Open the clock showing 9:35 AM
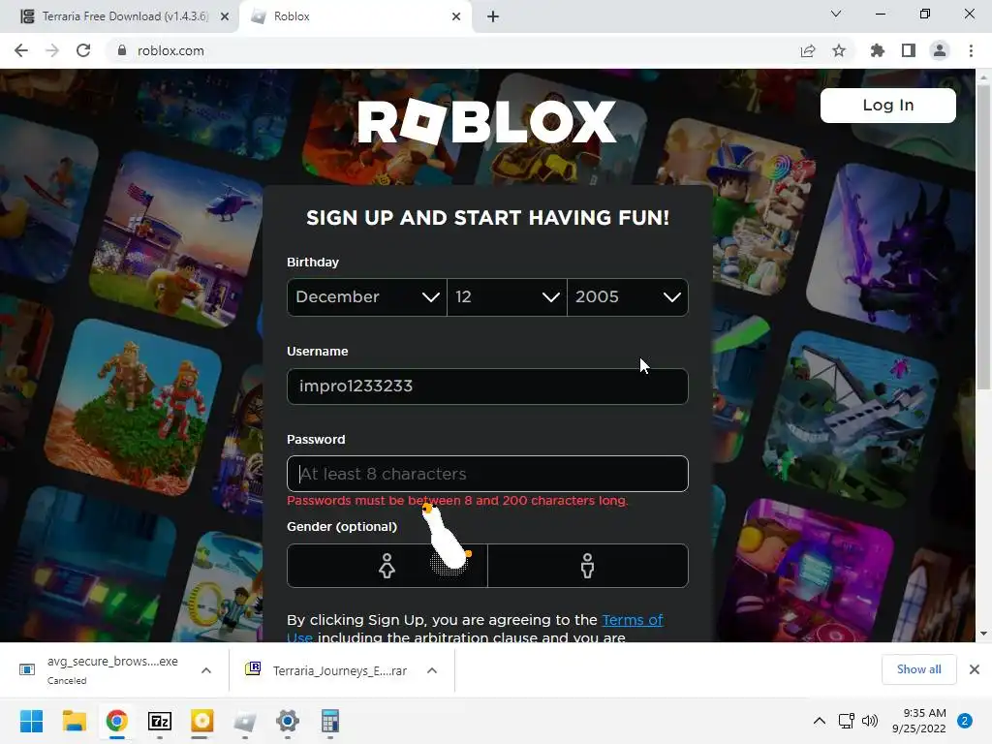Image resolution: width=992 pixels, height=744 pixels. point(918,721)
